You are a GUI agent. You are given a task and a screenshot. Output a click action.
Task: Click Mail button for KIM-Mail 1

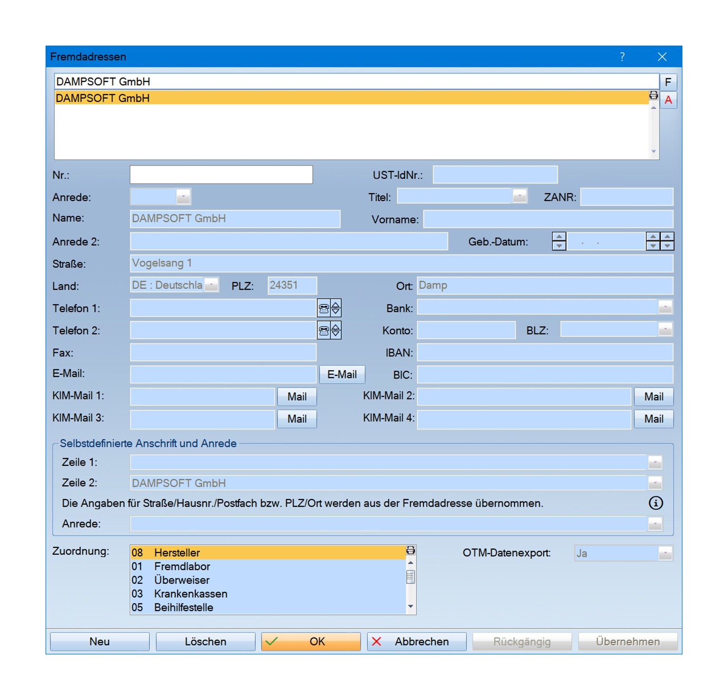(297, 396)
